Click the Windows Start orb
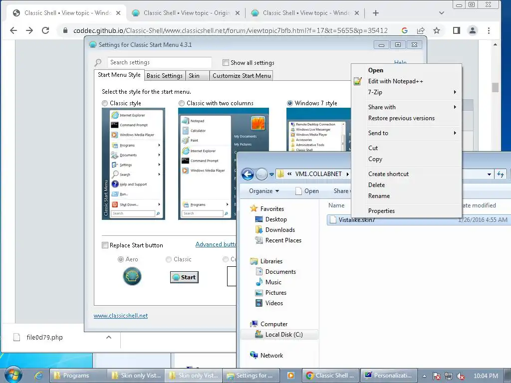This screenshot has width=511, height=383. pos(13,375)
